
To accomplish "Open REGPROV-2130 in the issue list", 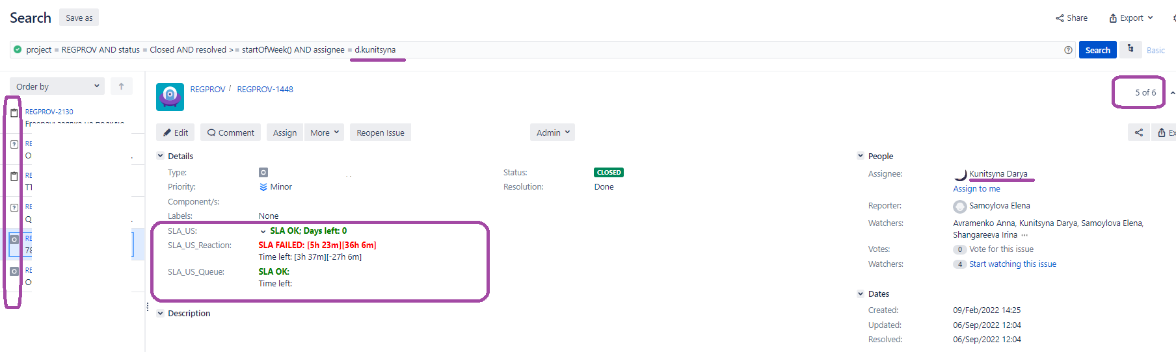I will click(49, 112).
